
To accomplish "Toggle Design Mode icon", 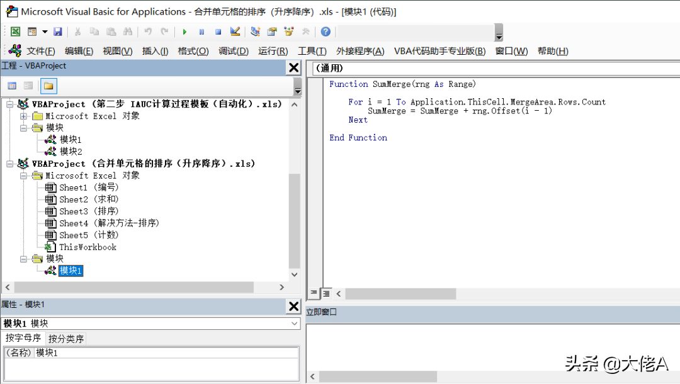I will coord(235,31).
